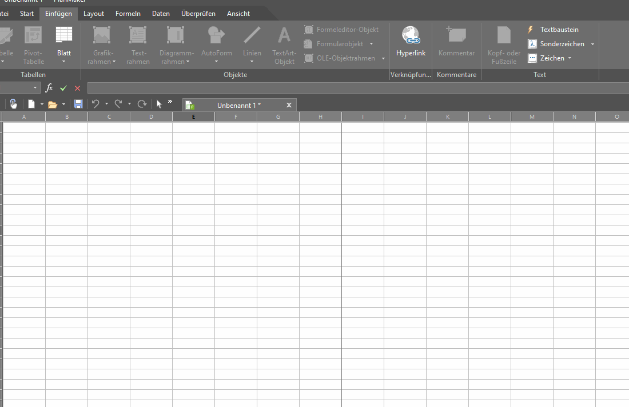Select the Unbenannt 1 document tab
629x407 pixels.
(239, 106)
